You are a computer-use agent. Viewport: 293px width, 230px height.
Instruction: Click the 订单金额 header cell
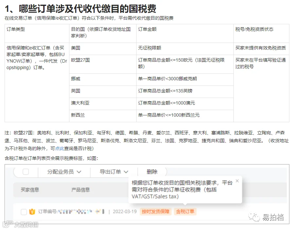[185, 33]
